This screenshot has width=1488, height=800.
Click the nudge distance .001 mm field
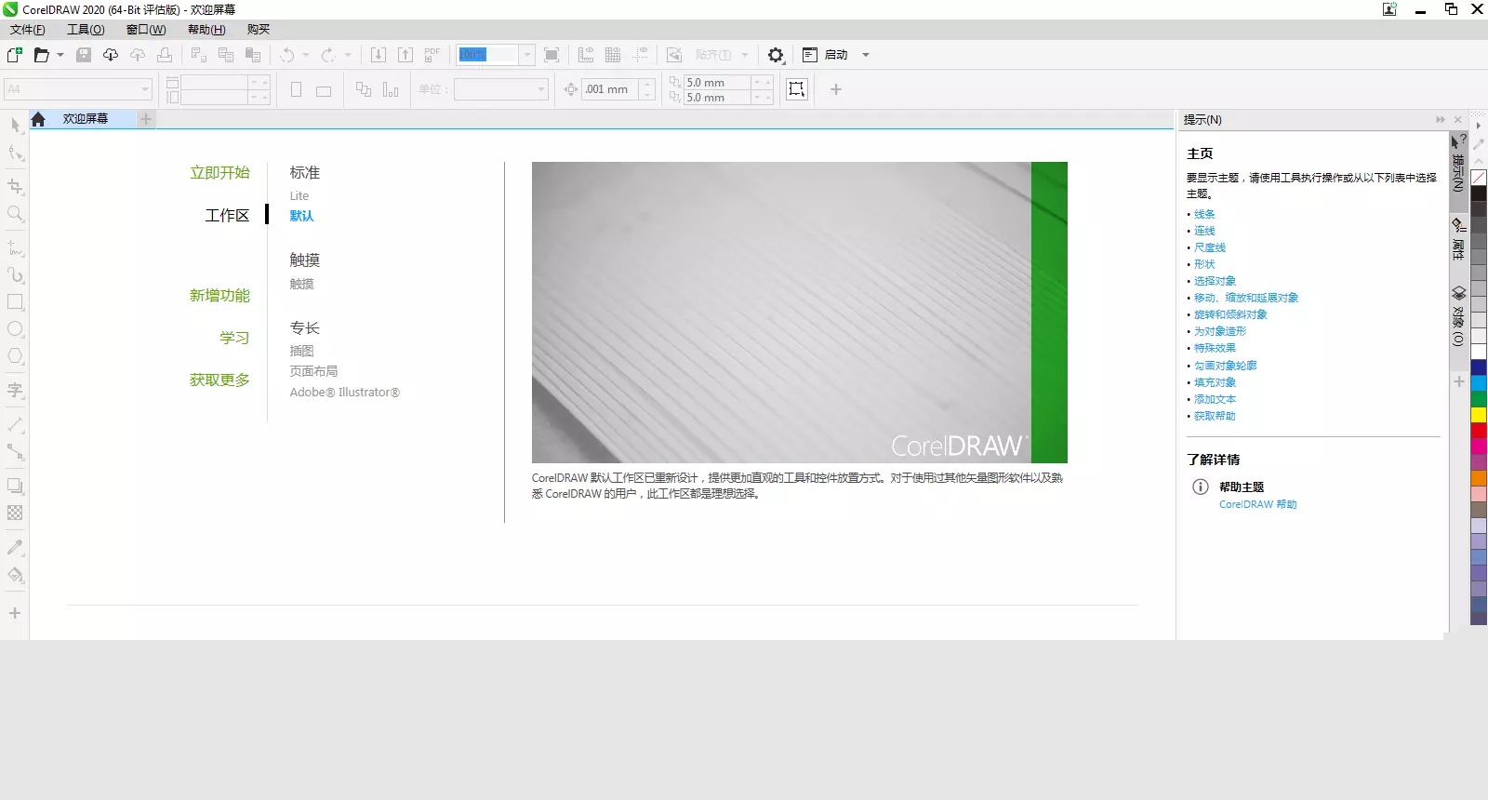click(x=611, y=89)
